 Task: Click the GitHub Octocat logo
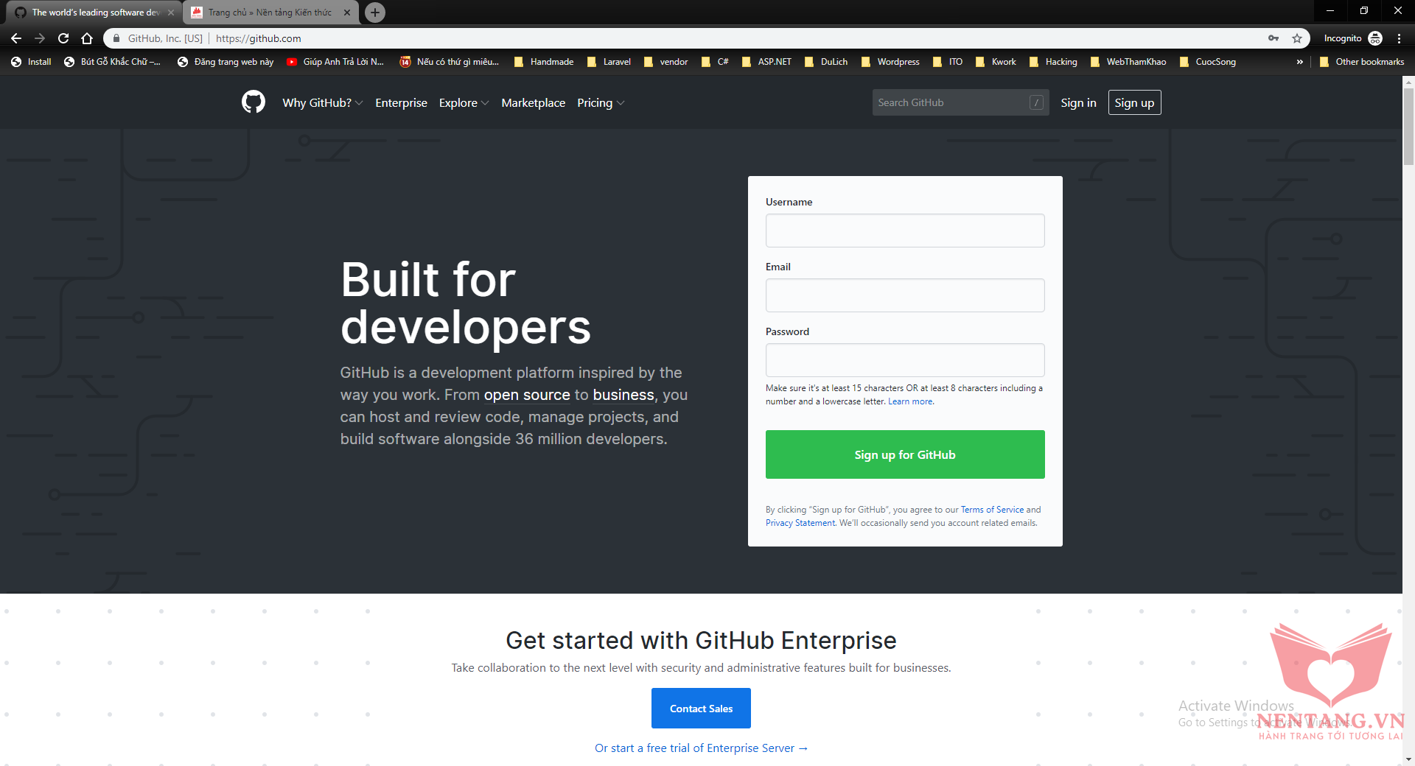point(253,102)
